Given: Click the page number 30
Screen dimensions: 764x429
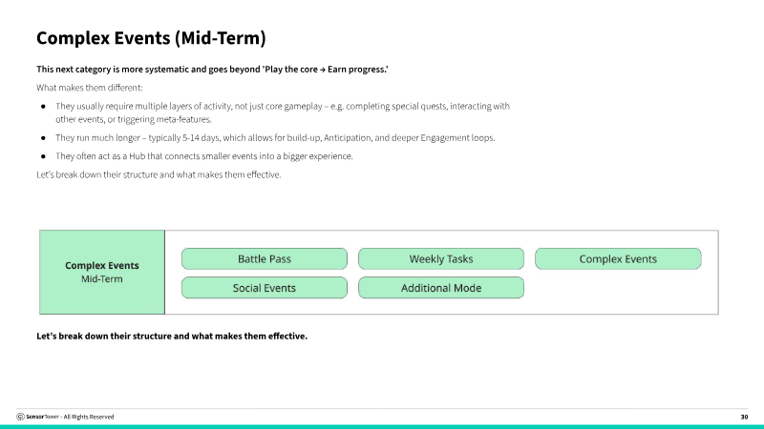Looking at the screenshot, I should click(x=744, y=417).
